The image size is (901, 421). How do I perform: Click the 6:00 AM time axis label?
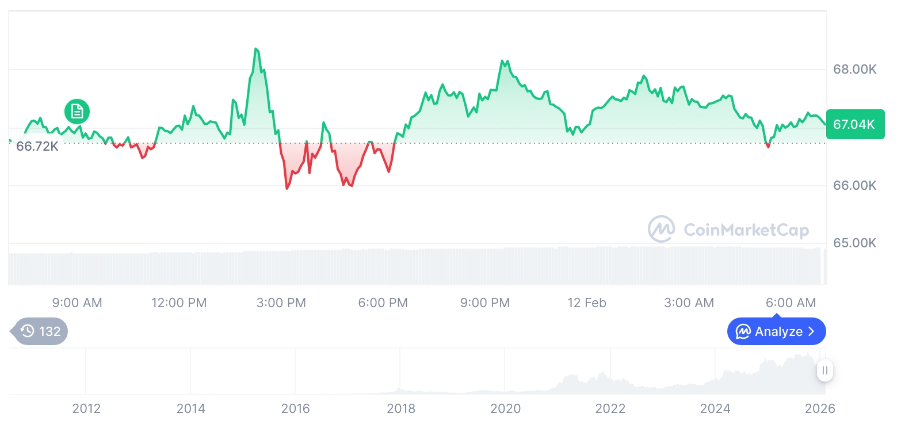click(791, 303)
